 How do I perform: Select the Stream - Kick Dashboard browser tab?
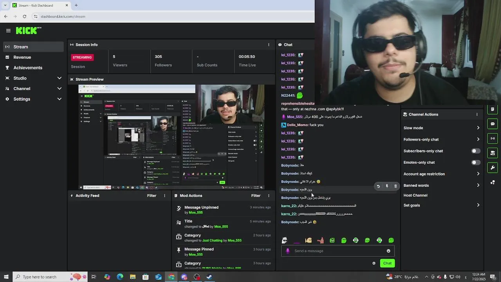(x=40, y=5)
